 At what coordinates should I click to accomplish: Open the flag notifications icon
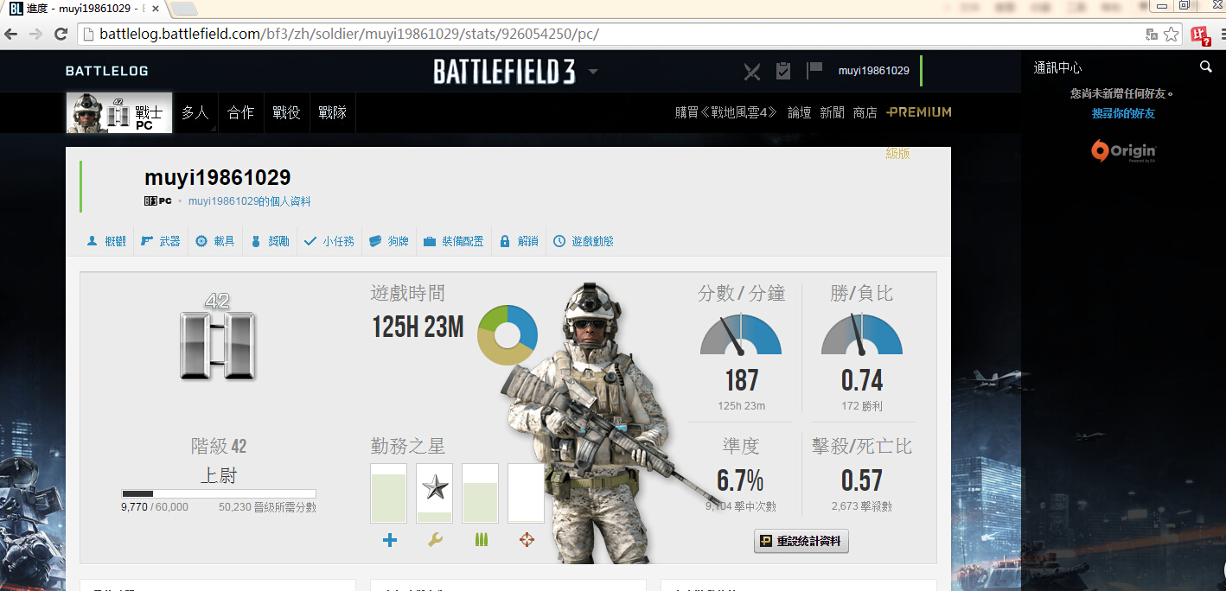pyautogui.click(x=814, y=70)
